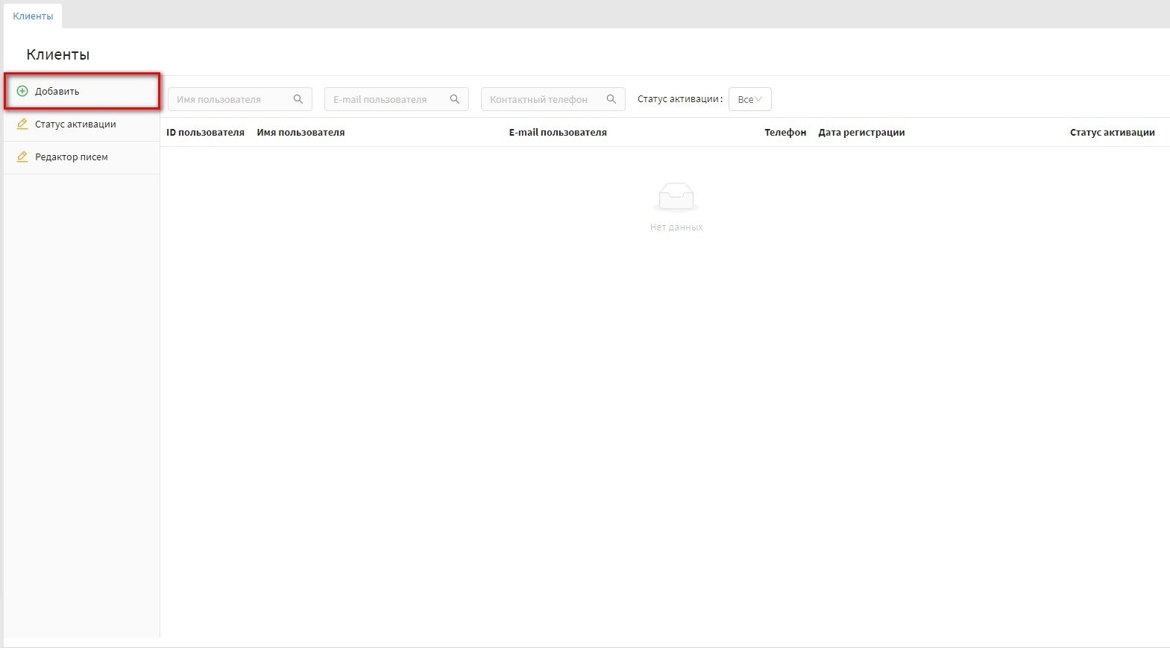The width and height of the screenshot is (1170, 650).
Task: Click the ID пользователя column header
Action: 205,133
